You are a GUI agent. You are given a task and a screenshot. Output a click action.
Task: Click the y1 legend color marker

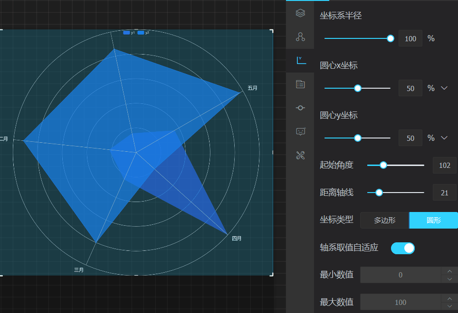(x=126, y=33)
